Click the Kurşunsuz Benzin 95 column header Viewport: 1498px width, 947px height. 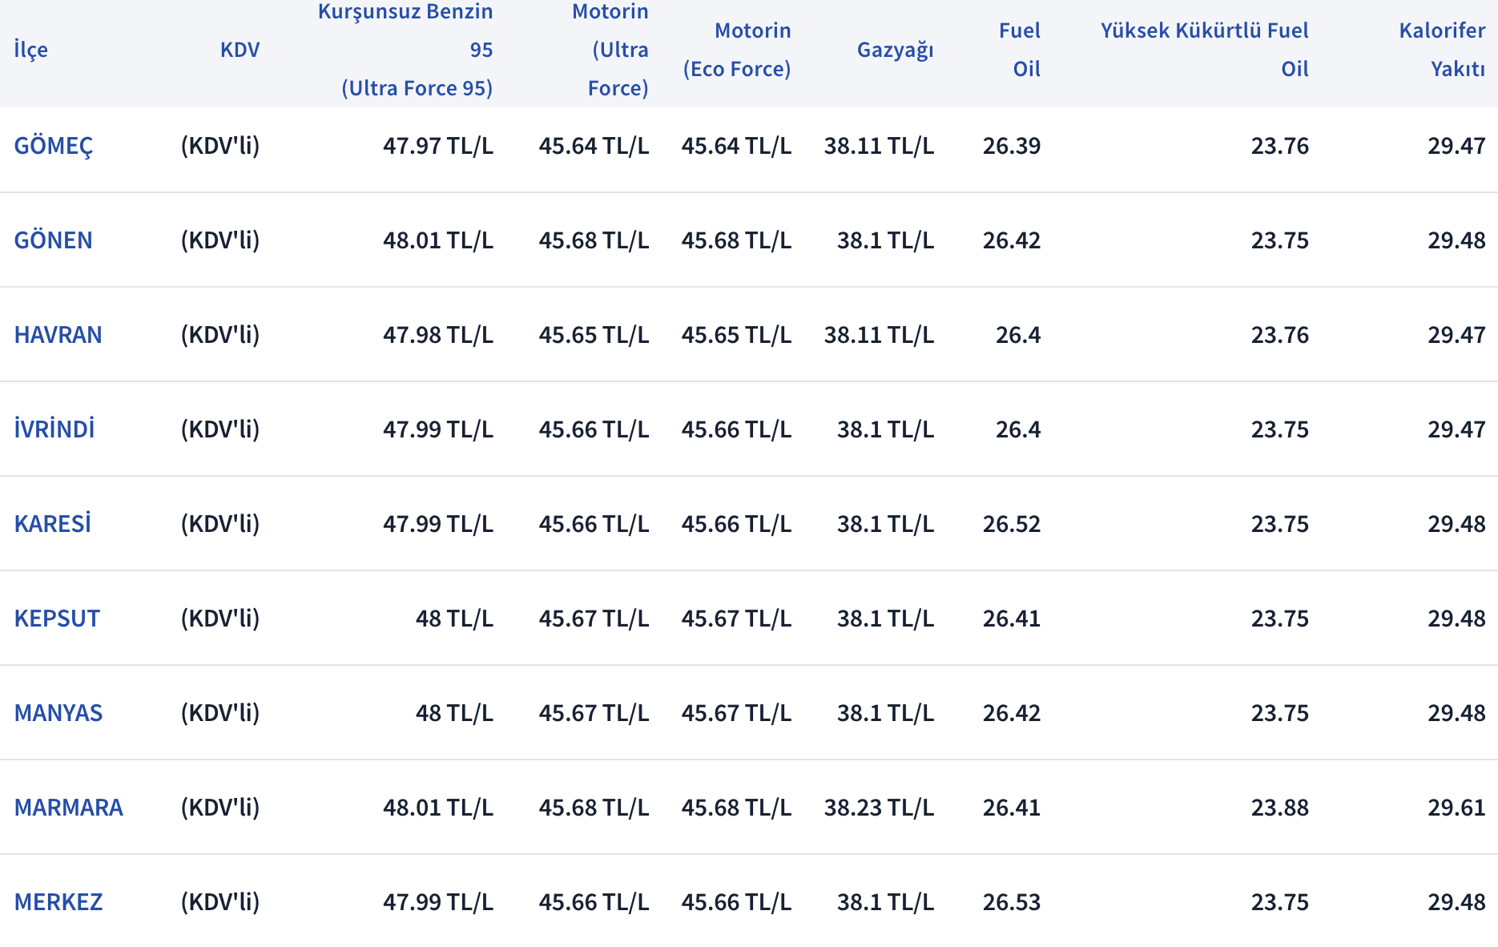pyautogui.click(x=405, y=50)
